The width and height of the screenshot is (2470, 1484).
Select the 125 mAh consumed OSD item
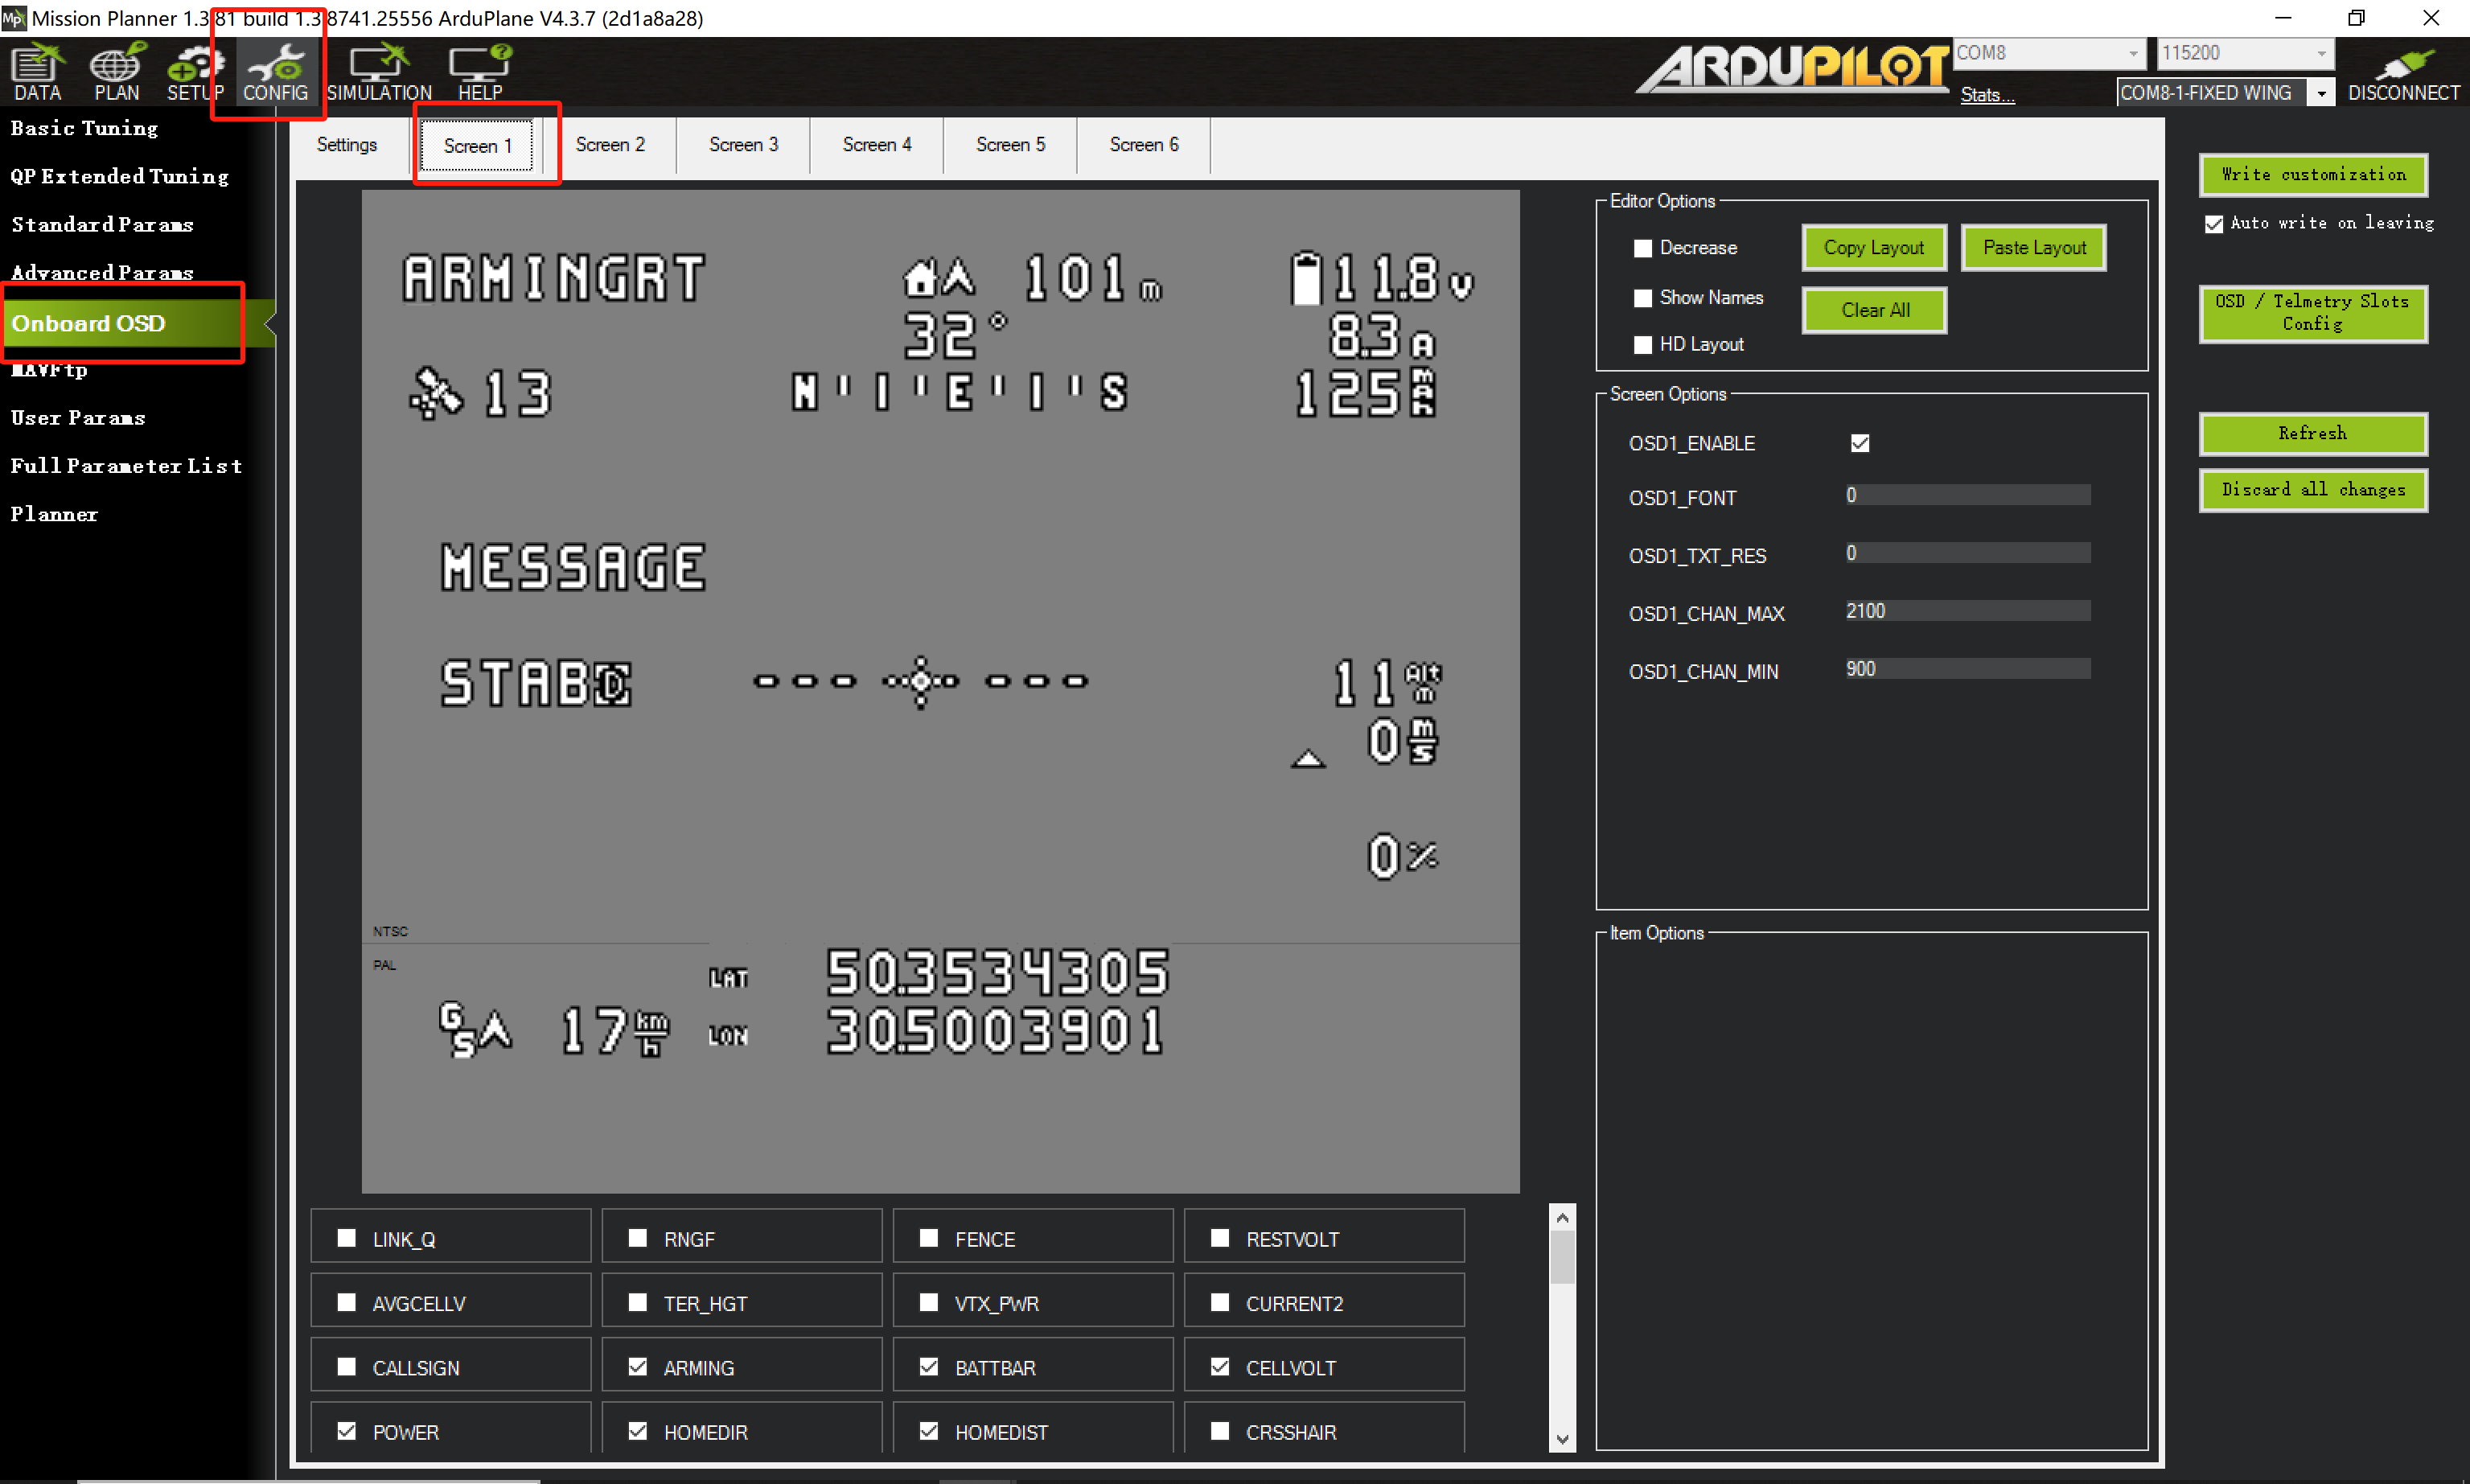pos(1365,393)
